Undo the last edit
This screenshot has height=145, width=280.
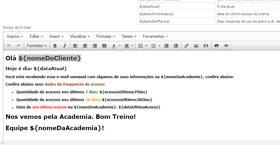[x=9, y=46]
